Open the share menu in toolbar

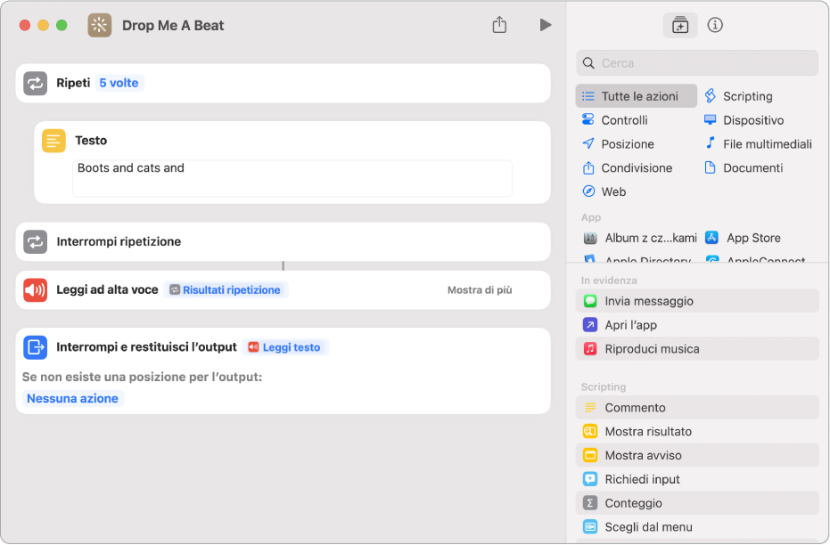tap(499, 25)
